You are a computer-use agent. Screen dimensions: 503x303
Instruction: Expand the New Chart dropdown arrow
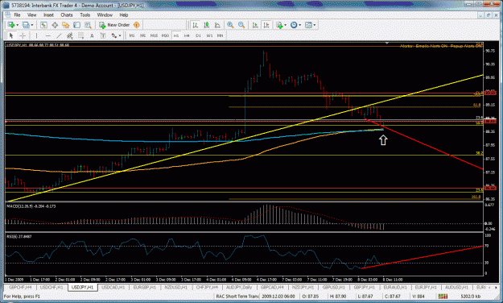tap(17, 25)
